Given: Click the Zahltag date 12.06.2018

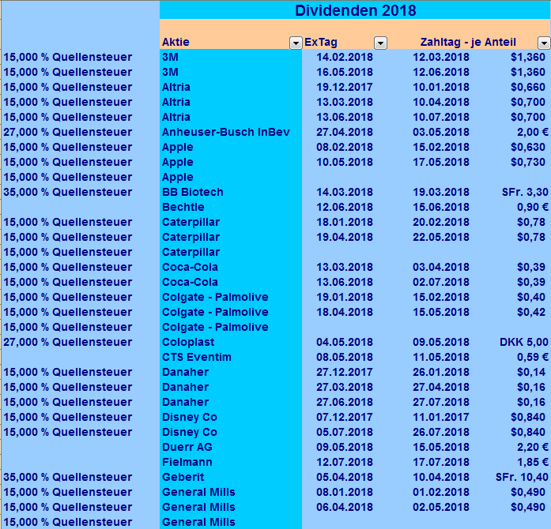Looking at the screenshot, I should (x=441, y=72).
